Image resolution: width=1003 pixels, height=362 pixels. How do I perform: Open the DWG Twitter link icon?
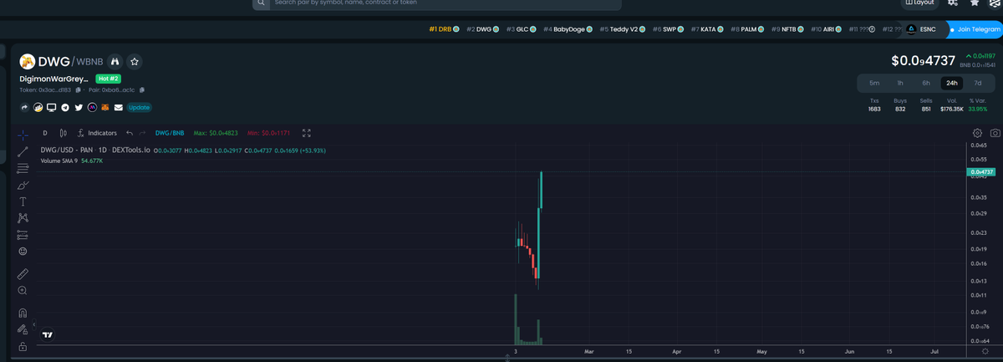click(x=79, y=107)
